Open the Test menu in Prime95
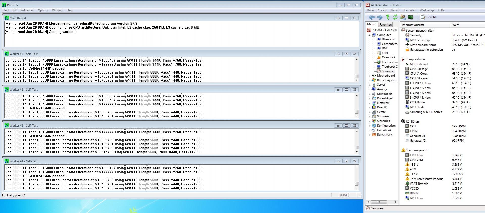 tap(6, 10)
